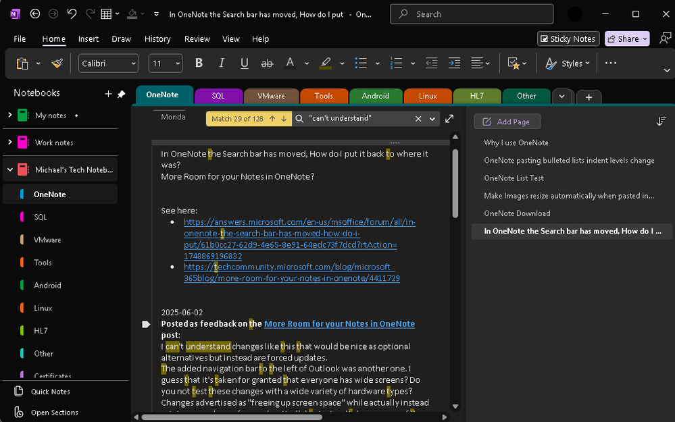Image resolution: width=675 pixels, height=422 pixels.
Task: Switch to the History ribbon tab
Action: pyautogui.click(x=157, y=38)
